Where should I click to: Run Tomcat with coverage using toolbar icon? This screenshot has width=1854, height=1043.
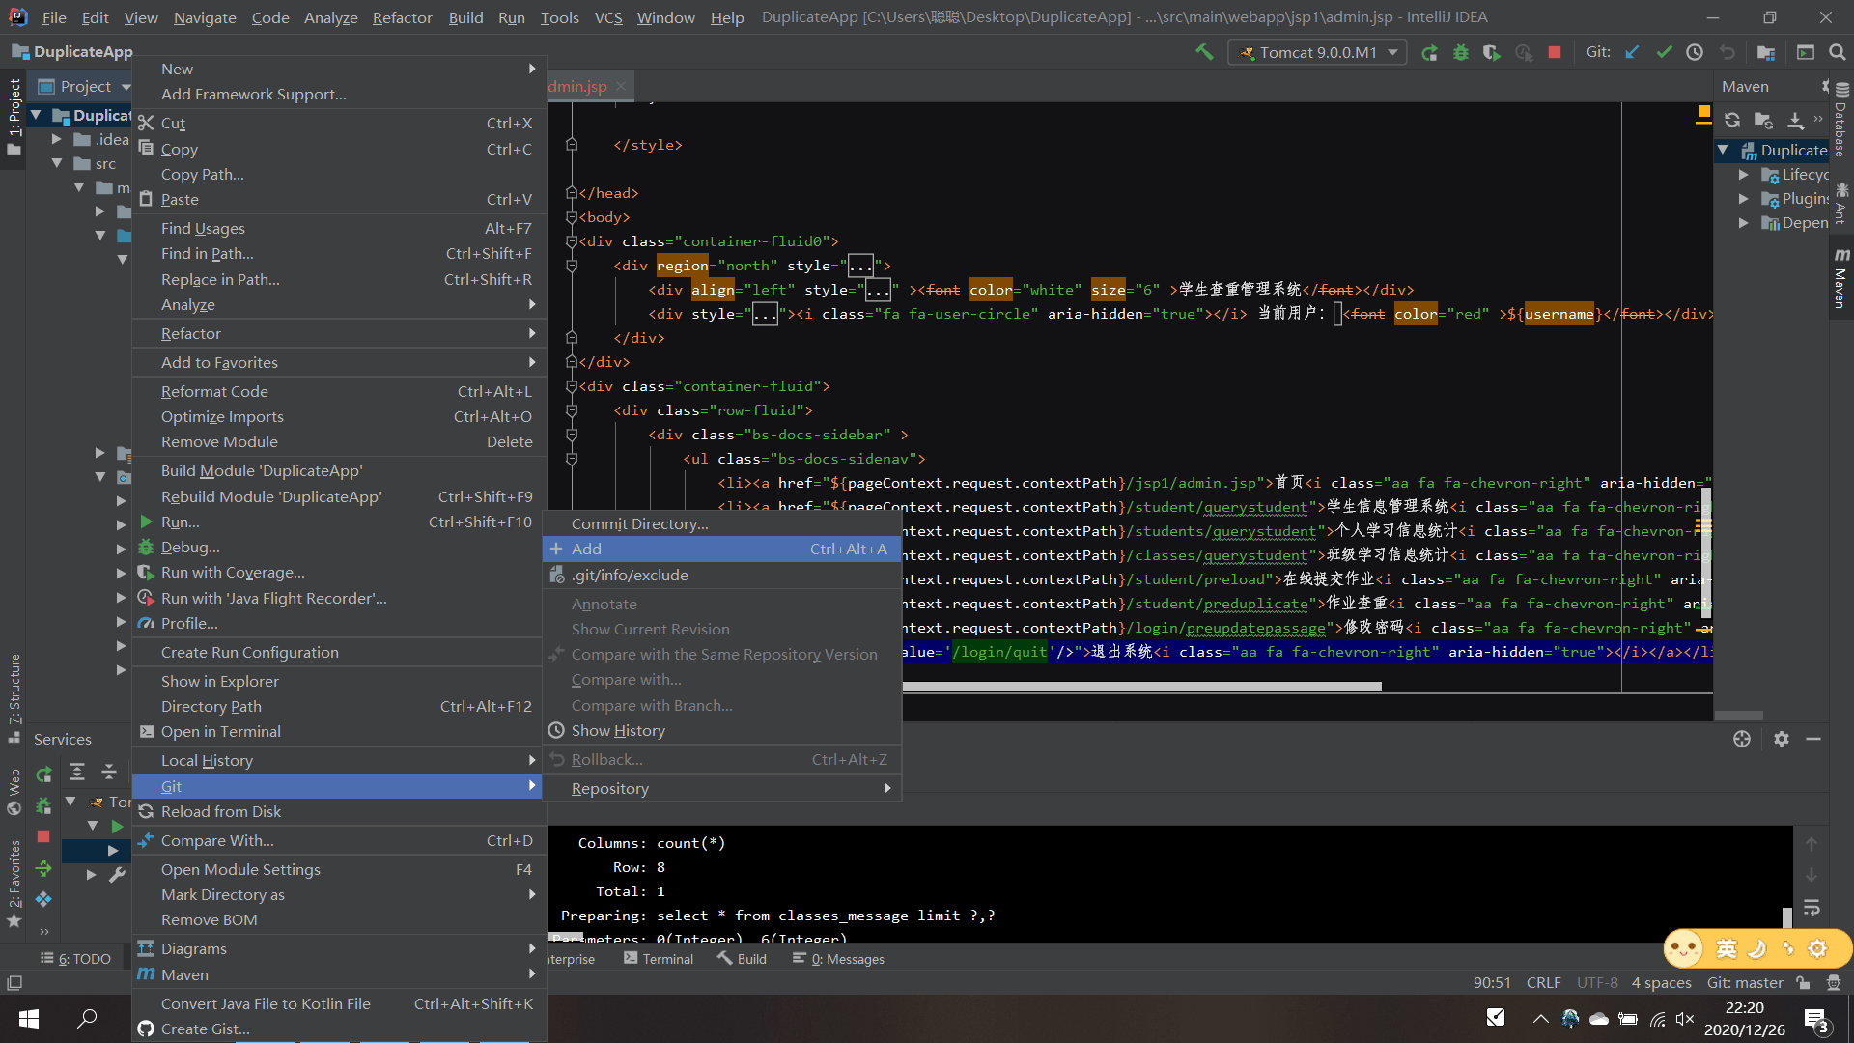click(x=1492, y=52)
